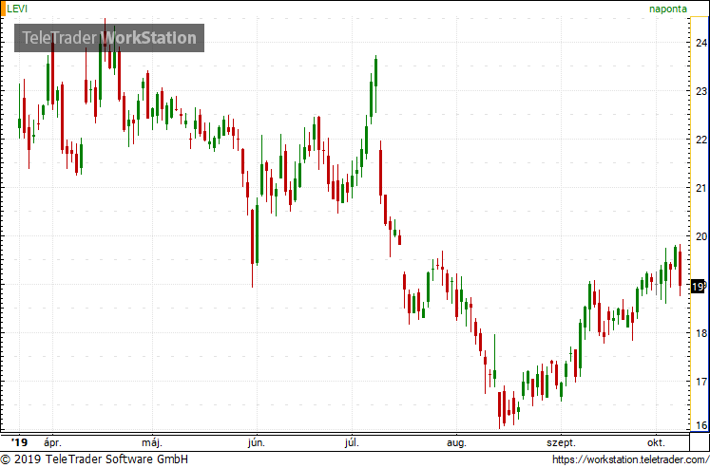
Task: Click the 2019 TeleTrader Software GmbH copyright text
Action: click(x=94, y=459)
